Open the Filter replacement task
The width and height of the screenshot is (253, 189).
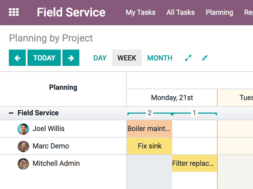pos(194,164)
